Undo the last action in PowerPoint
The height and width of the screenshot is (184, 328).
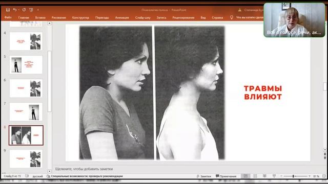pos(14,10)
